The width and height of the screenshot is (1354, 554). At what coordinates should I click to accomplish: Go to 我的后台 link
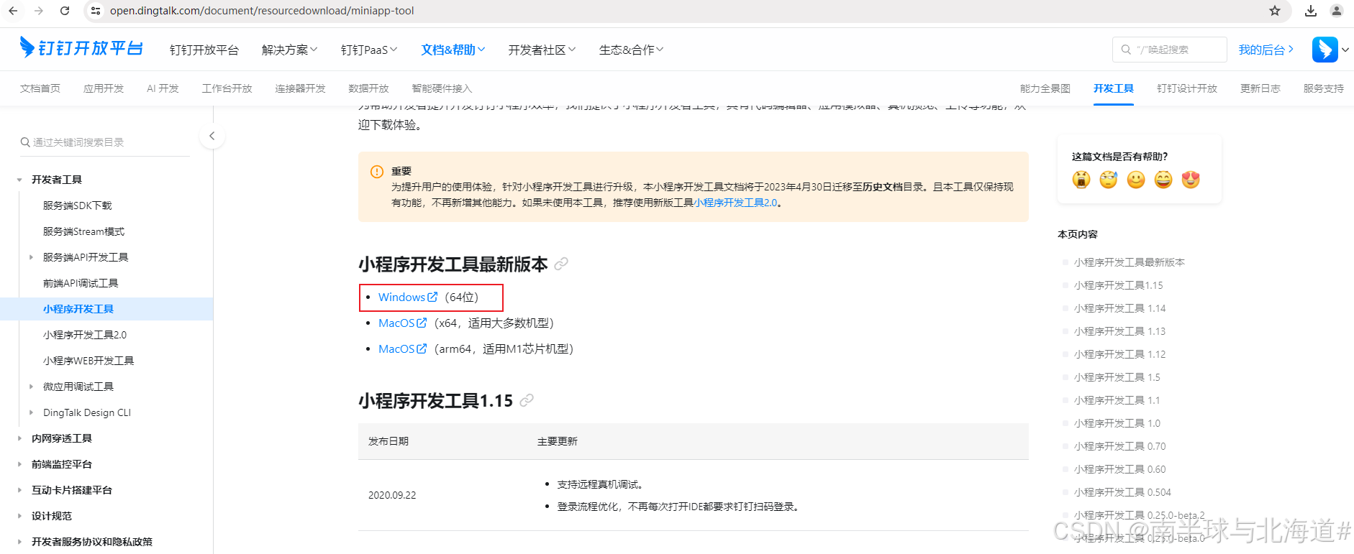coord(1266,50)
